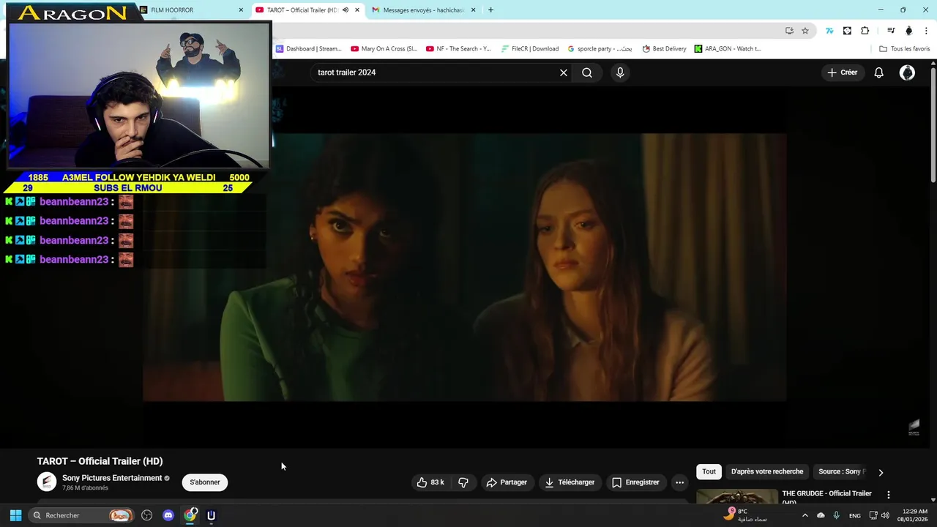Open options menu for THE GRUDGE suggestion

click(x=889, y=496)
